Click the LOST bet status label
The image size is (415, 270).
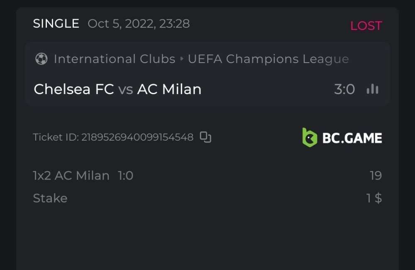[366, 26]
